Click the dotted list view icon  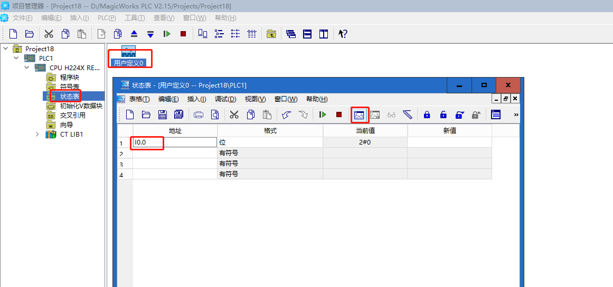235,34
